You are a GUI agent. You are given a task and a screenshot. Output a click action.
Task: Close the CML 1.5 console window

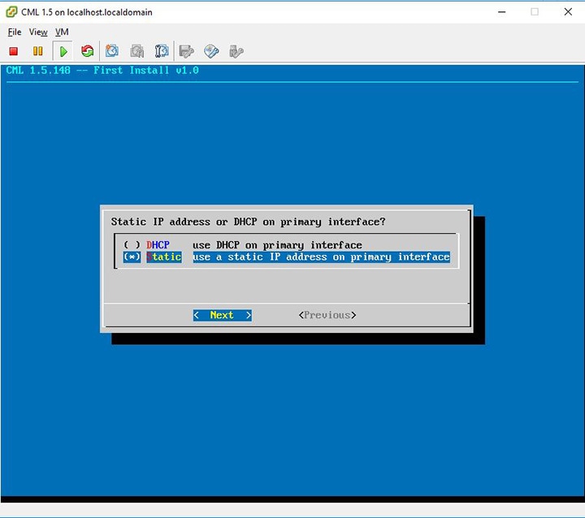click(x=568, y=12)
